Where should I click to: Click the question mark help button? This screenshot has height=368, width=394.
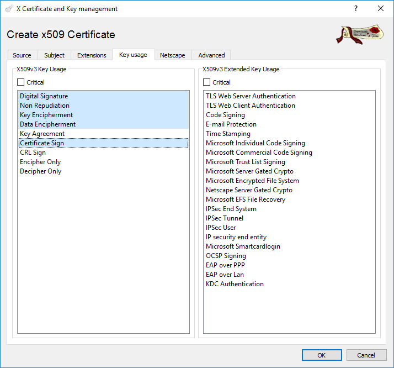356,9
